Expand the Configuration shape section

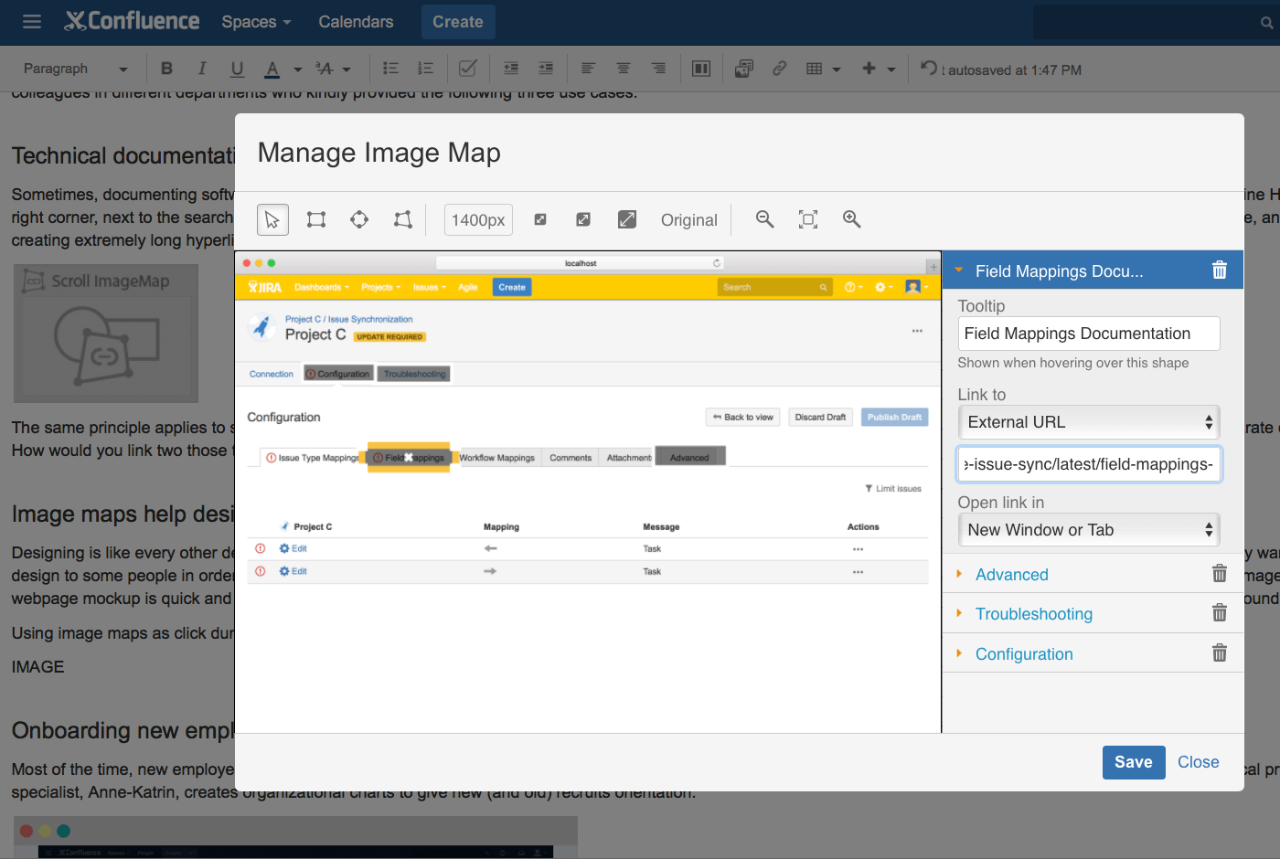959,653
